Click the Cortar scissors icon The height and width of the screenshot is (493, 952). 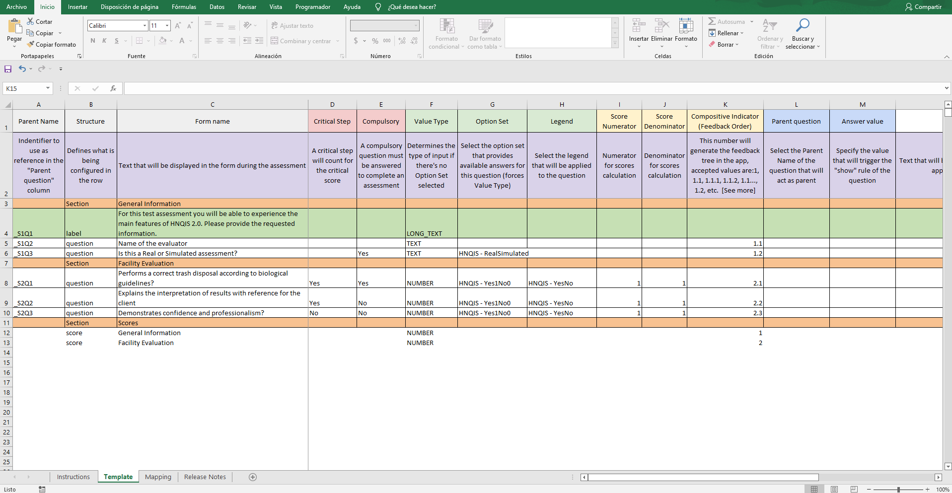coord(30,21)
